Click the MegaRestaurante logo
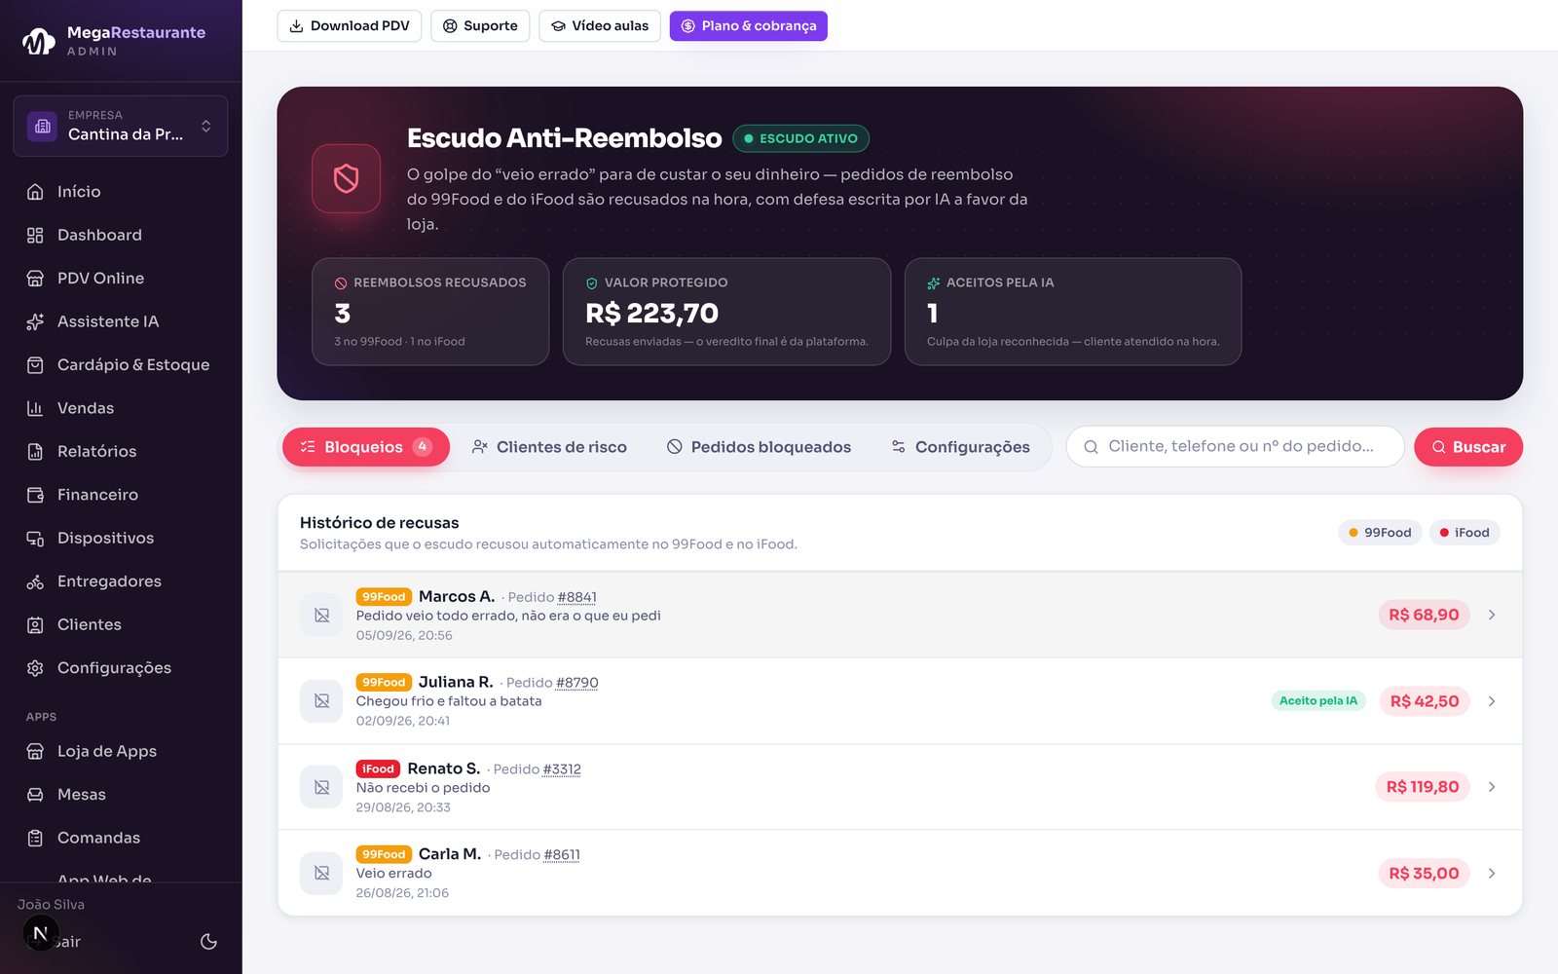Screen dimensions: 1558x974 [x=114, y=40]
